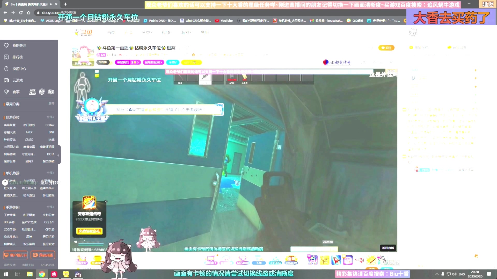This screenshot has width=497, height=279.
Task: Open the 分类 dropdown in top navigation
Action: pyautogui.click(x=147, y=32)
